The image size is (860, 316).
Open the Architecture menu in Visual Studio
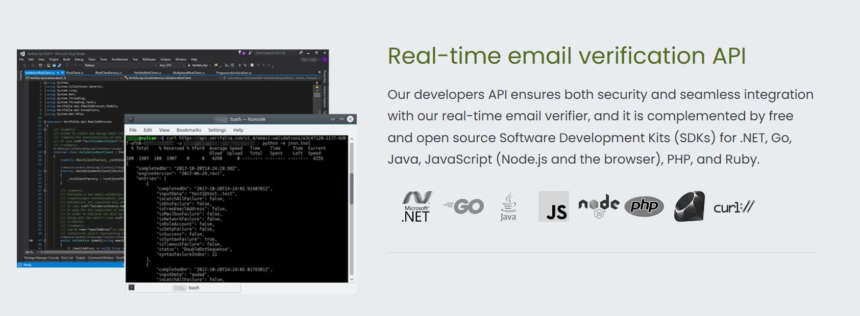(x=120, y=59)
